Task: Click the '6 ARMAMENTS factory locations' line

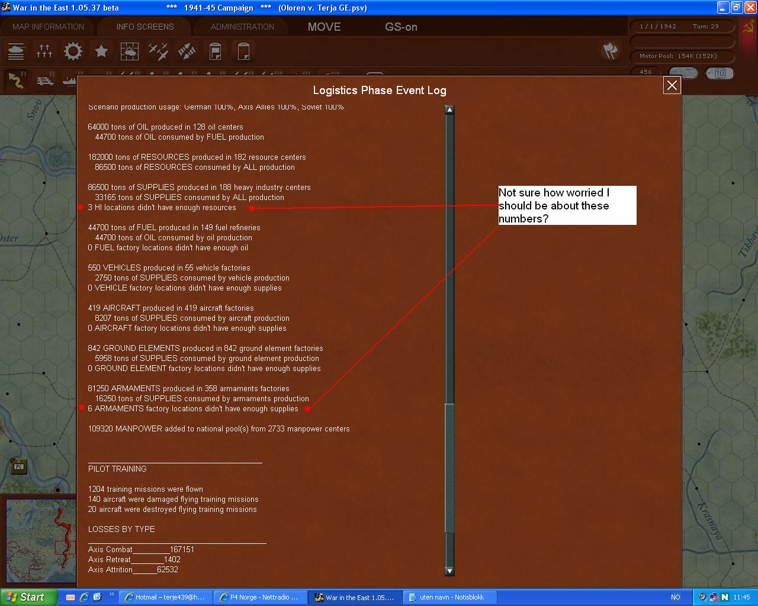Action: (x=193, y=409)
